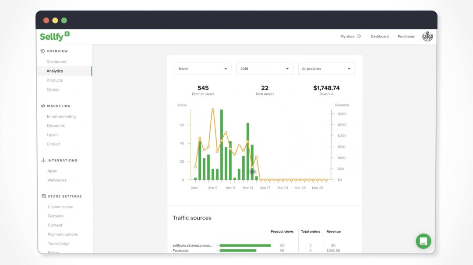
Task: Open the live chat bubble icon
Action: point(423,241)
